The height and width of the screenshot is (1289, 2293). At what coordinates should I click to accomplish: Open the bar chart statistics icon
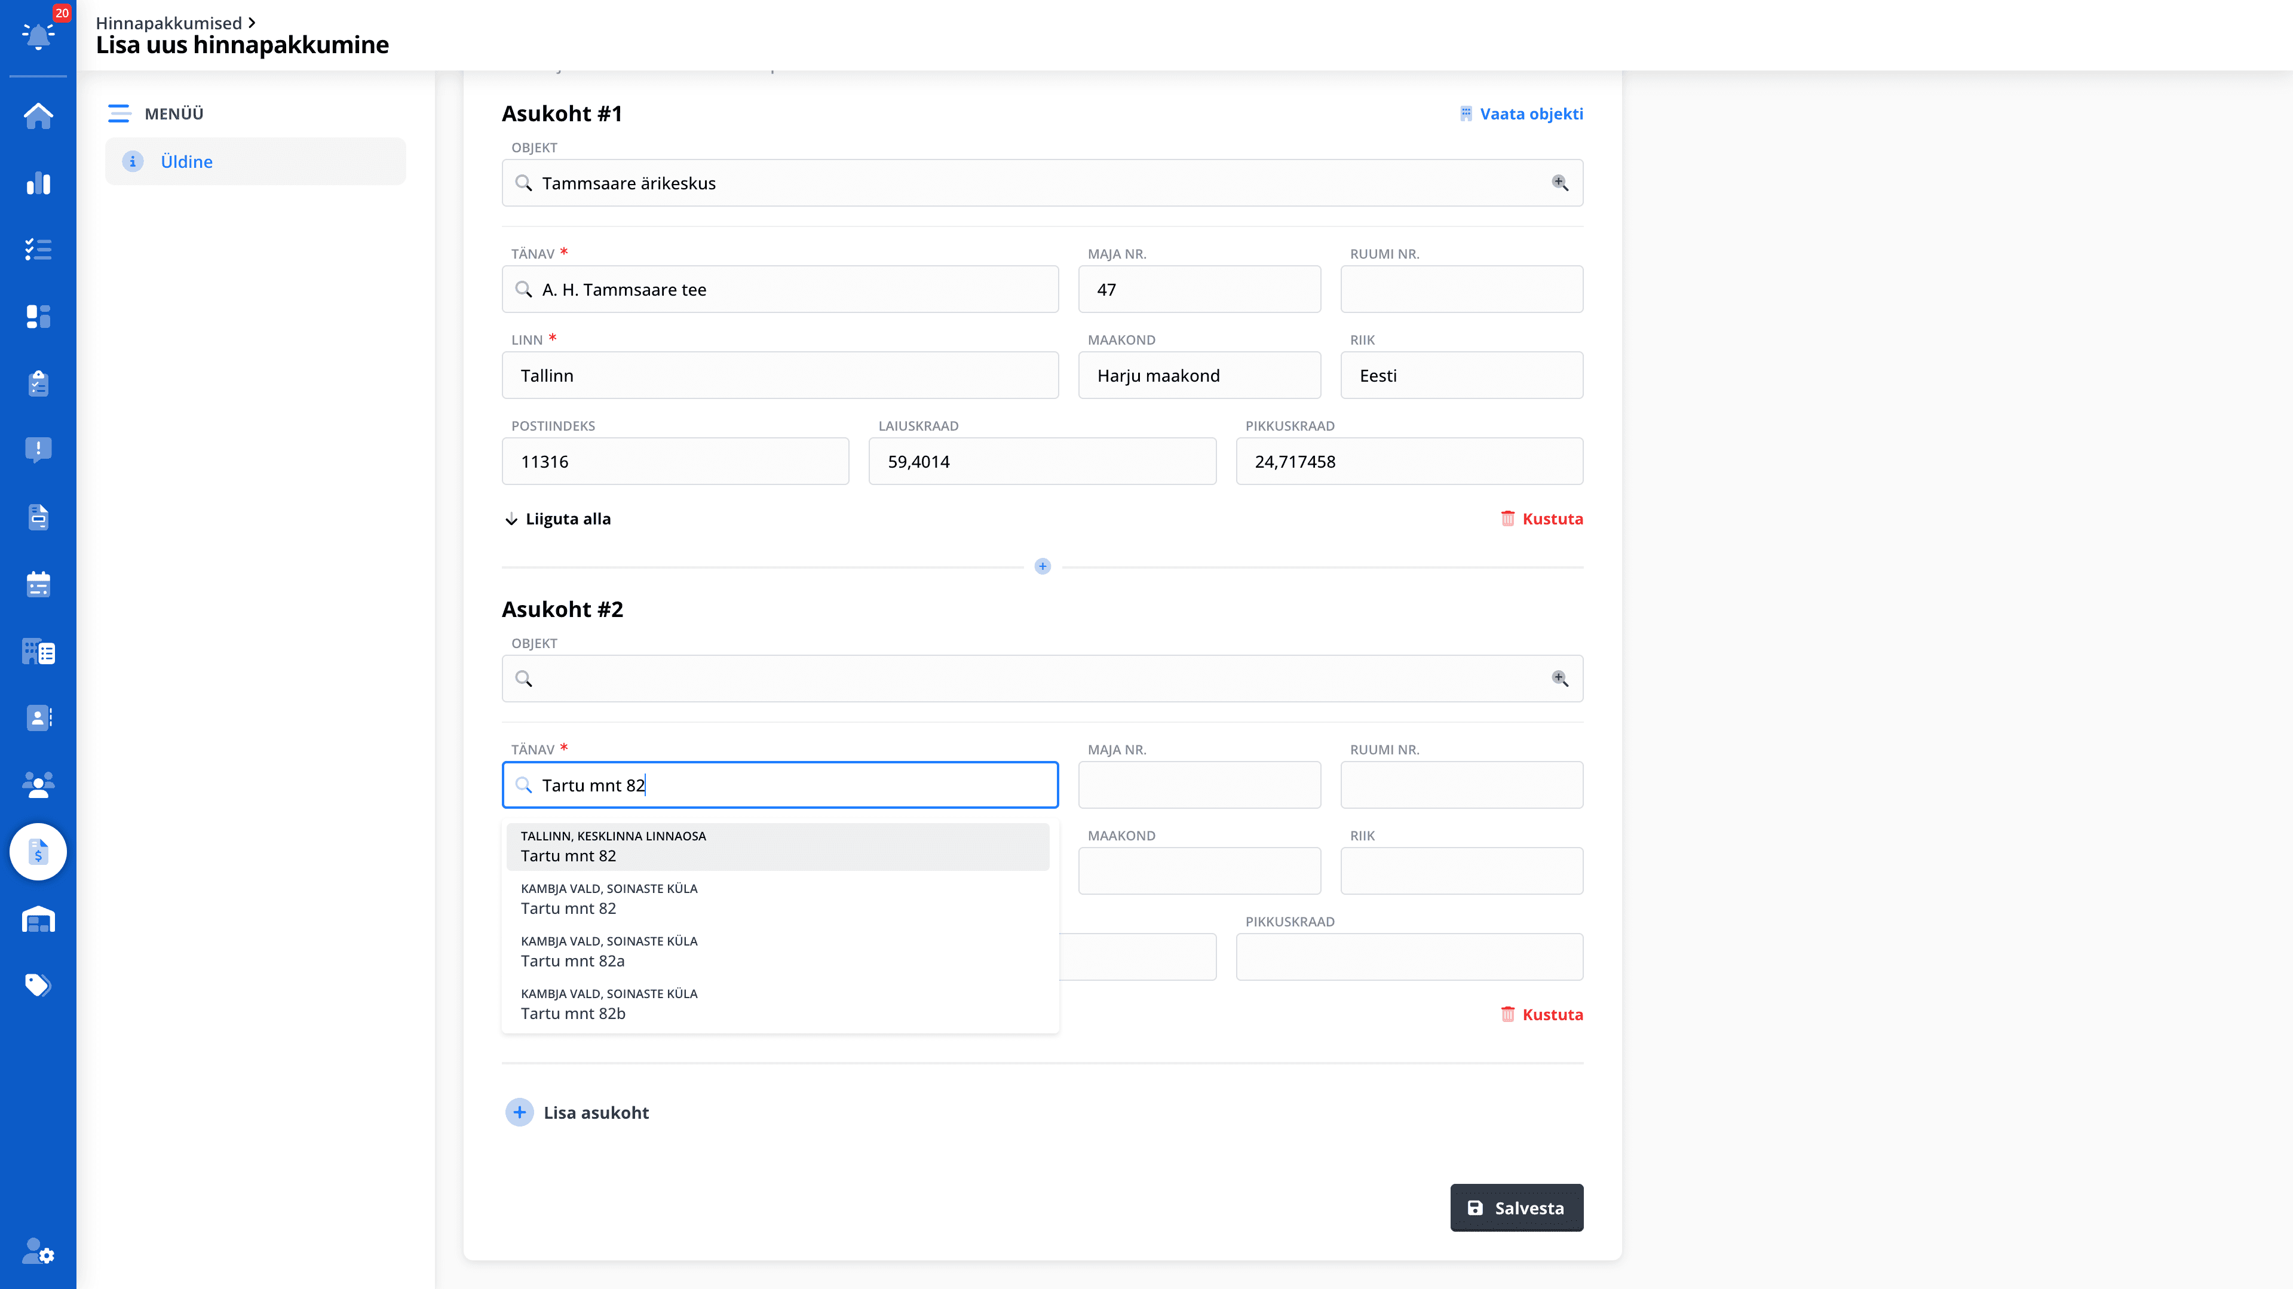38,183
